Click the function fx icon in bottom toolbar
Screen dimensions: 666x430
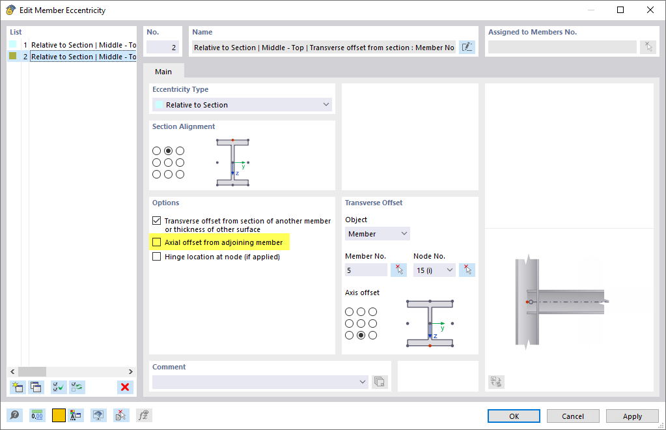click(x=144, y=415)
